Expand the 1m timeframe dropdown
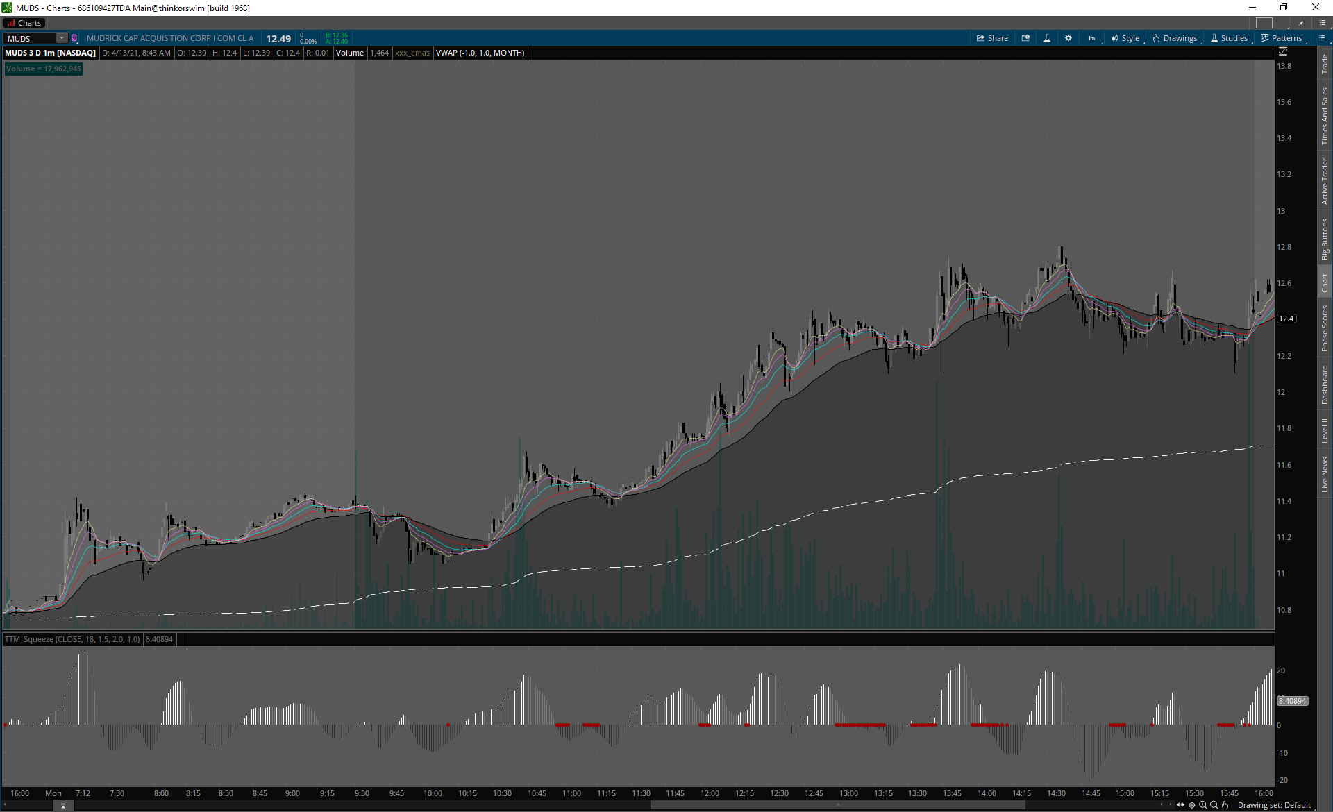1333x812 pixels. [1092, 38]
